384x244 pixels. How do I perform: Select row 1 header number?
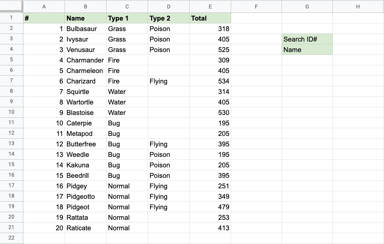coord(11,18)
